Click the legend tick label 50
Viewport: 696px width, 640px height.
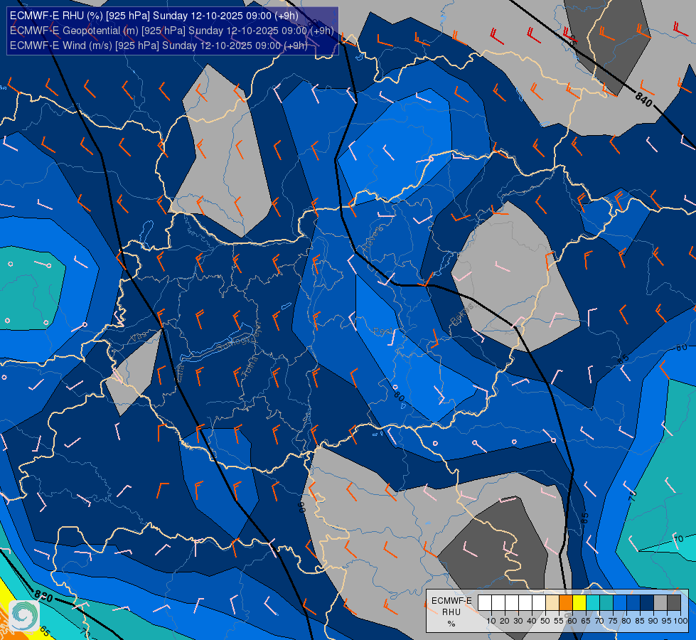pos(545,621)
